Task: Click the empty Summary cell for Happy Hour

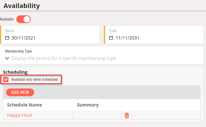Action: click(97, 115)
